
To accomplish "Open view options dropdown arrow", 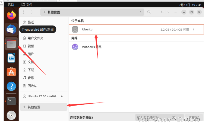I will 168,12.
